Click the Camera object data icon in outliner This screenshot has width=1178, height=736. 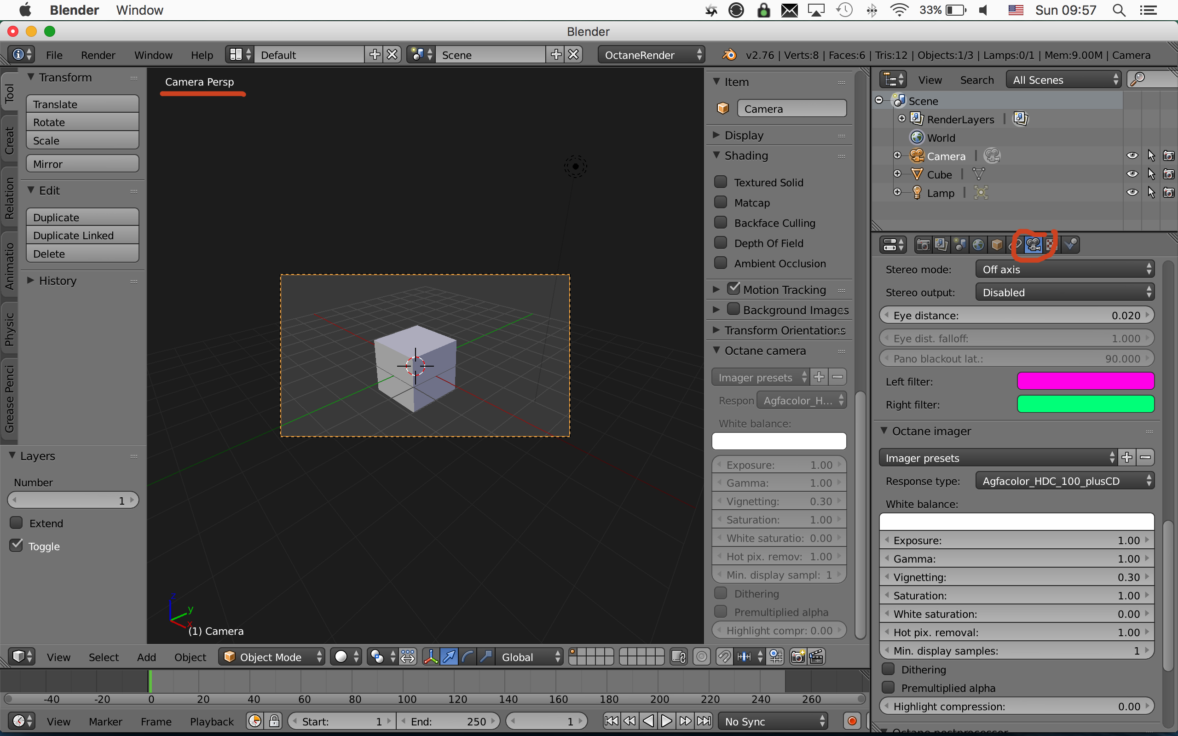992,156
